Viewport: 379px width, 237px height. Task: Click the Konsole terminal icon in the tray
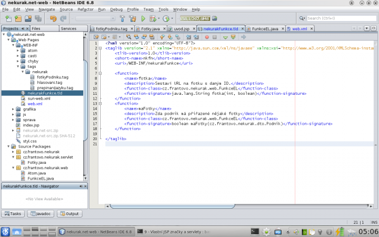255,232
